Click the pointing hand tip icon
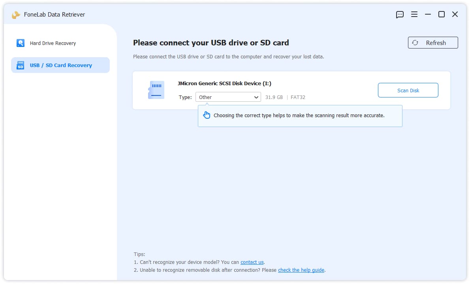Image resolution: width=470 pixels, height=284 pixels. 207,115
